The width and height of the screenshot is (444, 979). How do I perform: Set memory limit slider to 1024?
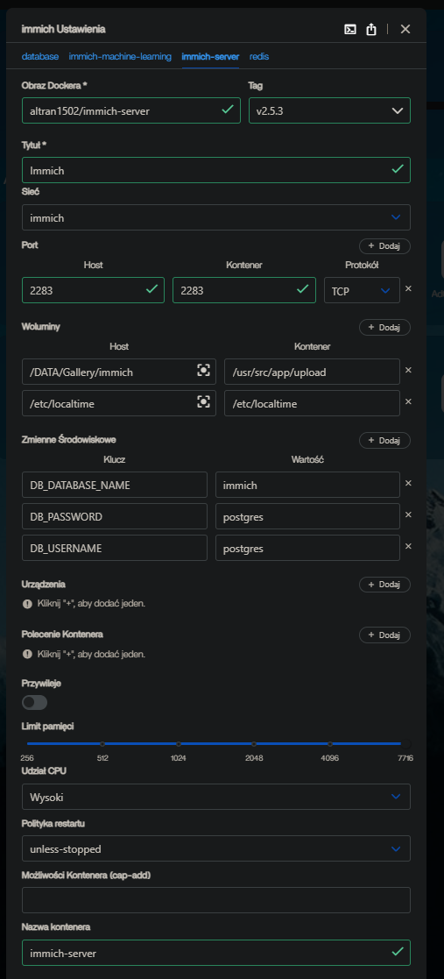click(x=179, y=743)
